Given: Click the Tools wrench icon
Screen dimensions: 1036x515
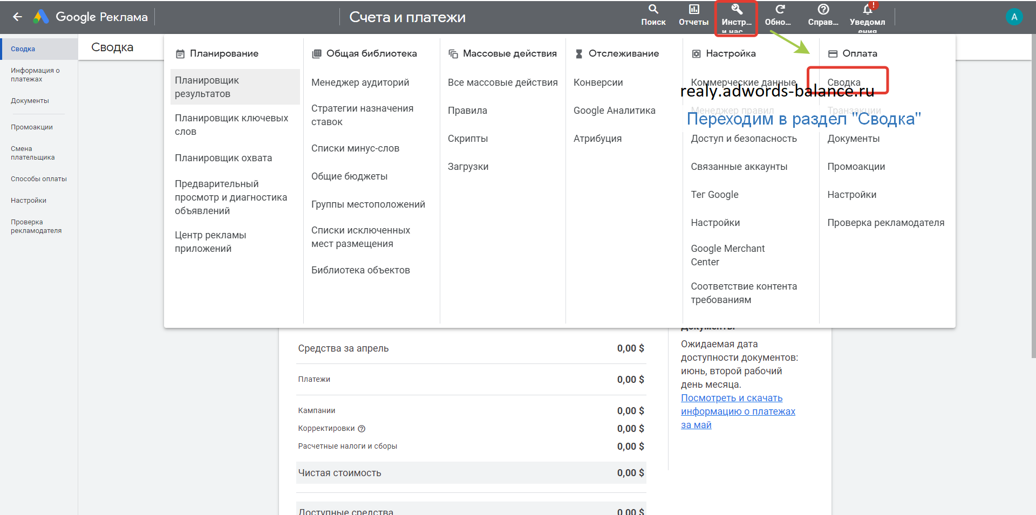Looking at the screenshot, I should click(736, 9).
